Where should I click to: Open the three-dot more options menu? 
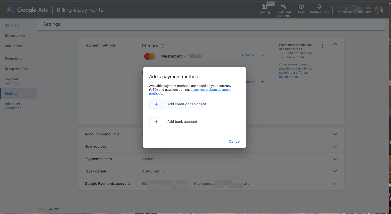(322, 46)
